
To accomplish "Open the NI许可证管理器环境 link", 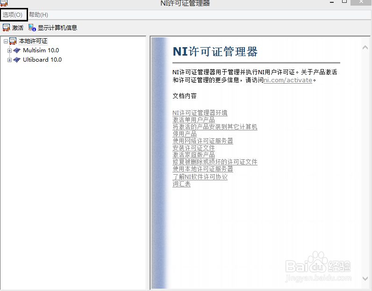I will click(x=200, y=113).
